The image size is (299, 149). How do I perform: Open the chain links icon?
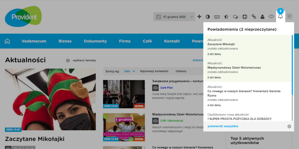[254, 16]
